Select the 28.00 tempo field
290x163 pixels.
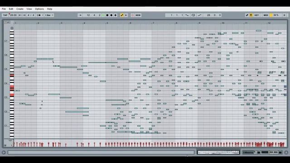[x=13, y=15]
